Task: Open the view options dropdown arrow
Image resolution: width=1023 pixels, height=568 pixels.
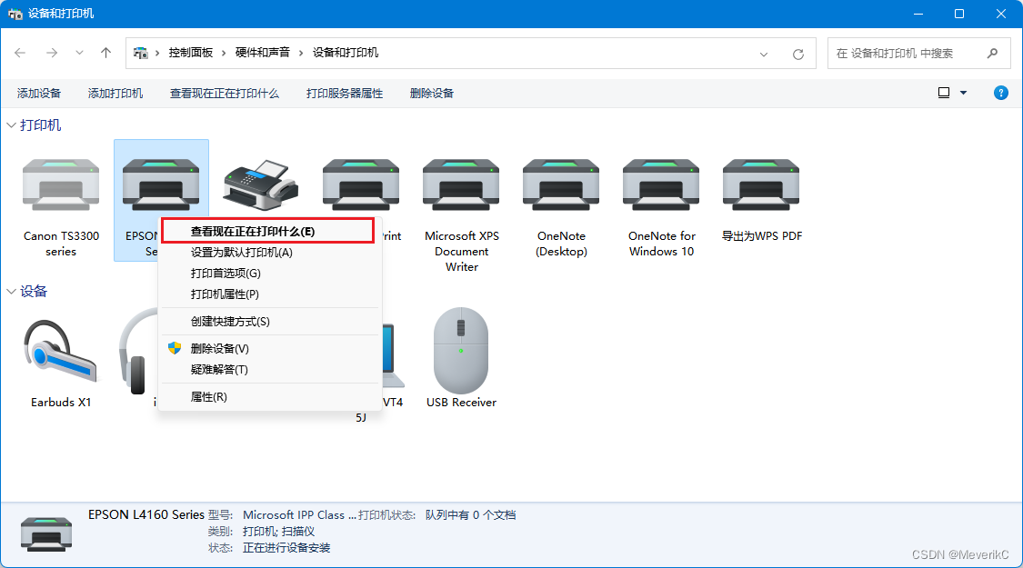Action: (963, 93)
